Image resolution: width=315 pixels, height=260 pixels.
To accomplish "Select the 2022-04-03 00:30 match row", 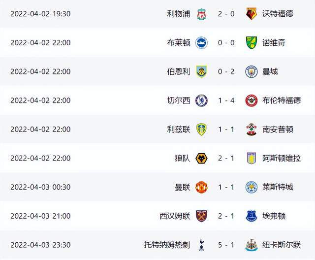I will pyautogui.click(x=157, y=187).
